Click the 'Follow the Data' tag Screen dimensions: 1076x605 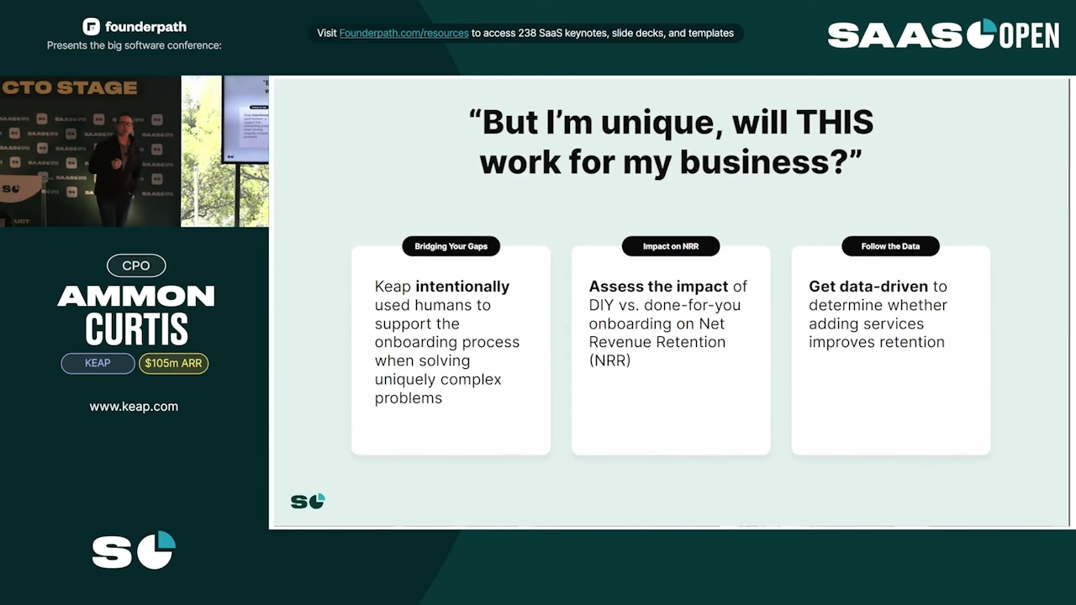pos(890,246)
